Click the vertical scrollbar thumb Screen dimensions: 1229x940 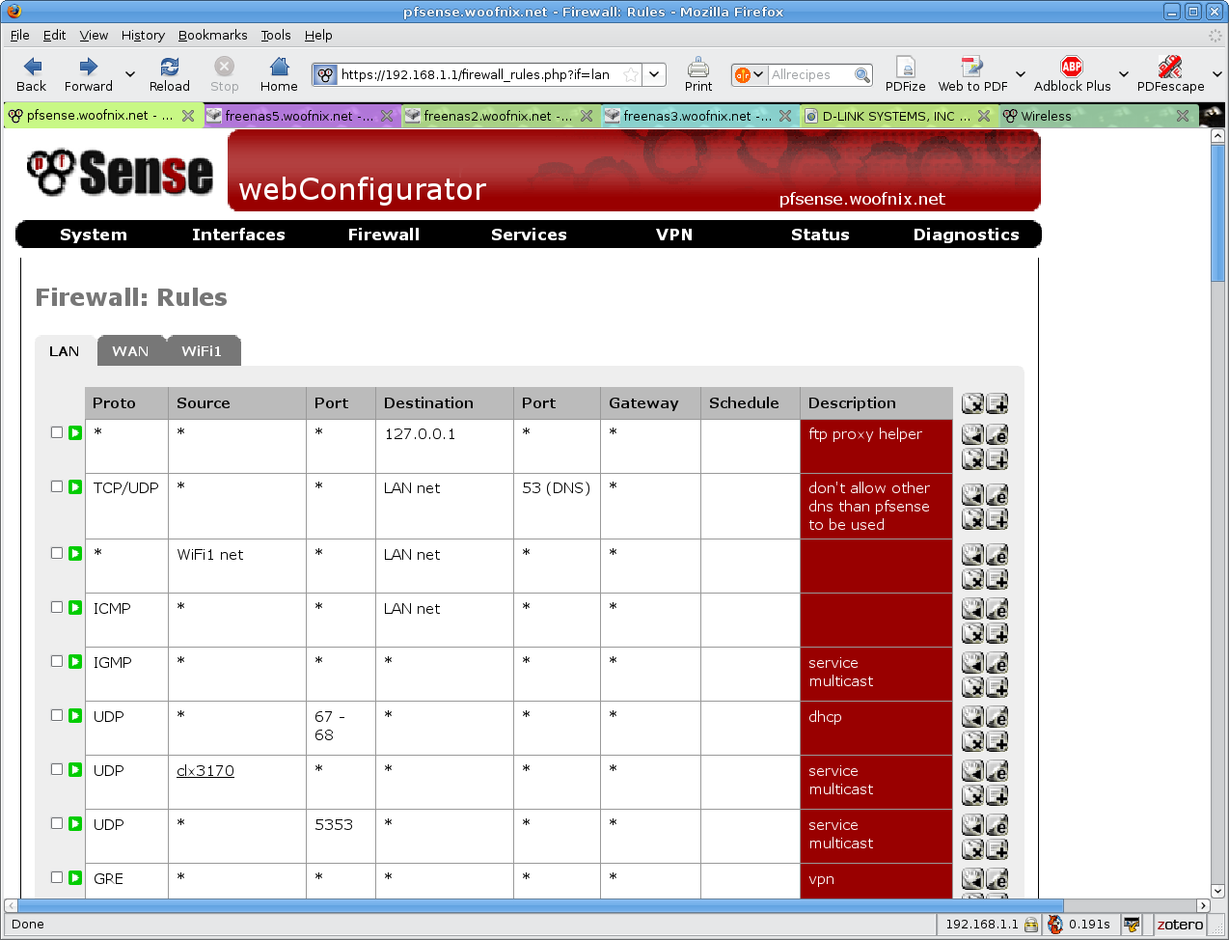(x=1217, y=212)
